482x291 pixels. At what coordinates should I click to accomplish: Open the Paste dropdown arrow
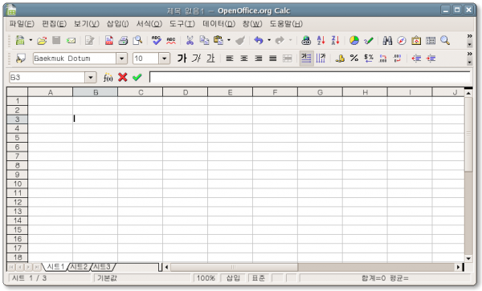click(x=229, y=40)
